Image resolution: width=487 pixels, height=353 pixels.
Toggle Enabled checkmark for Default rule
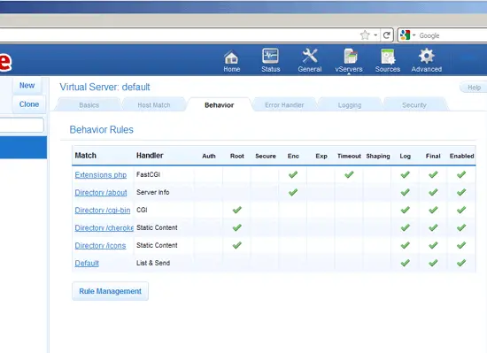[461, 263]
